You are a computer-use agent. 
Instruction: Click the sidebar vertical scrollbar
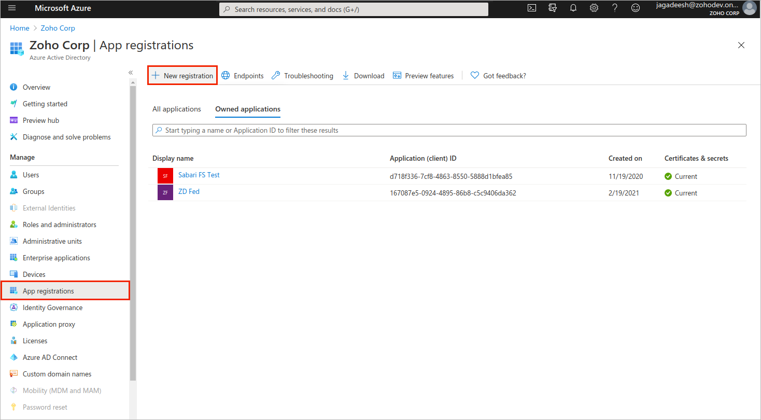[x=133, y=233]
